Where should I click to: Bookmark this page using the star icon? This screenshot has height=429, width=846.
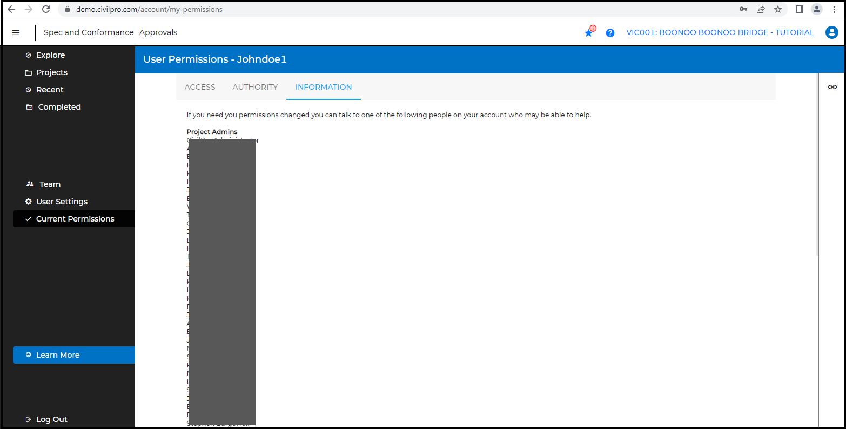click(x=778, y=9)
